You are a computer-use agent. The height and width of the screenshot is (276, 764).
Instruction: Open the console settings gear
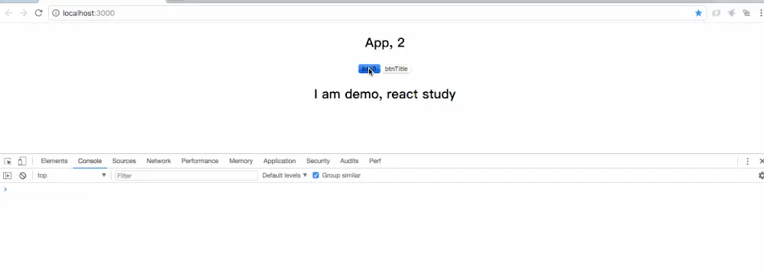(x=761, y=176)
